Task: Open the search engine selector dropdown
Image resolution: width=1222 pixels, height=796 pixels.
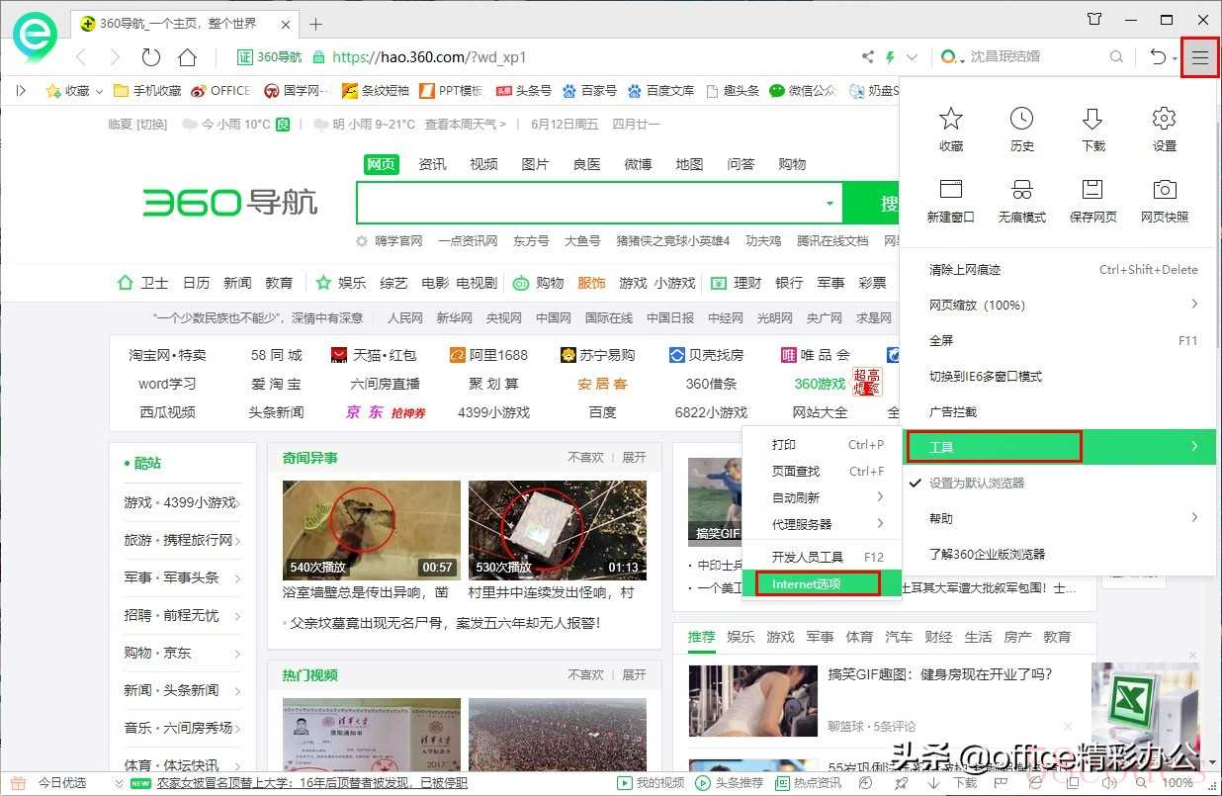Action: coord(952,57)
